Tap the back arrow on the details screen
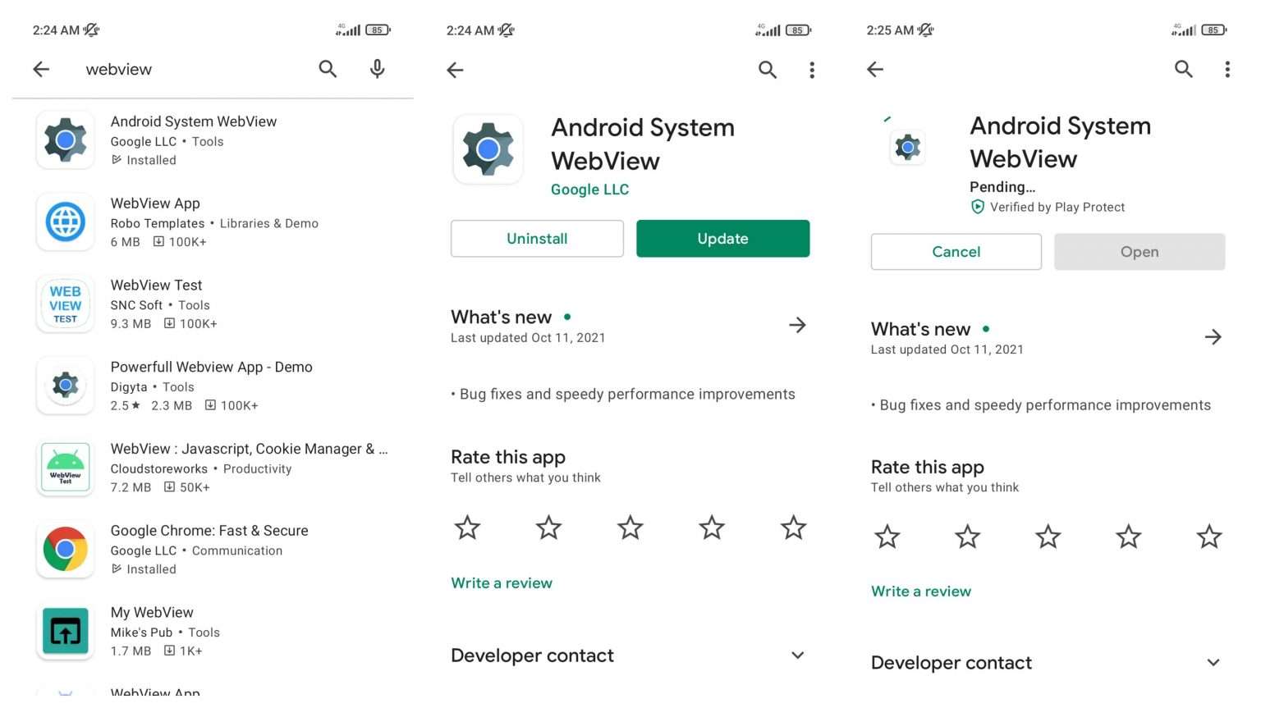Image resolution: width=1261 pixels, height=708 pixels. [456, 70]
